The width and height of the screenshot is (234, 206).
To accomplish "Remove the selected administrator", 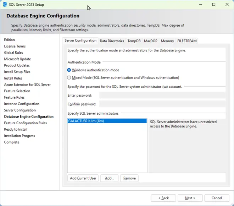I will 129,178.
